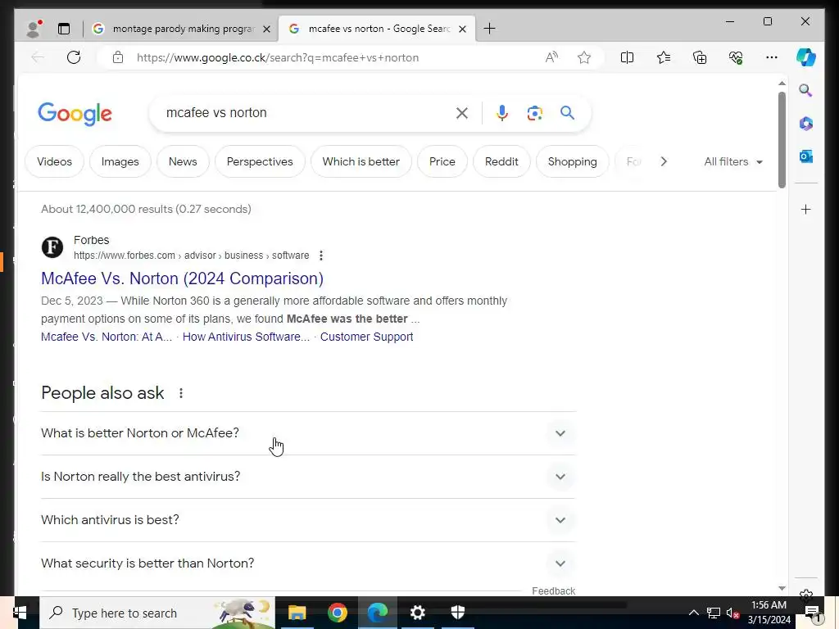This screenshot has width=839, height=629.
Task: Open the split screen icon
Action: pyautogui.click(x=627, y=57)
